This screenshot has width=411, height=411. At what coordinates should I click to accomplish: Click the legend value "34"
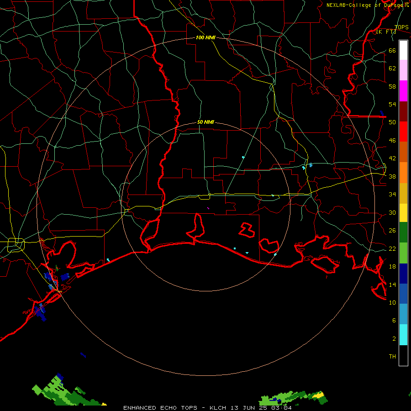[392, 195]
